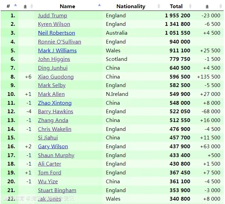Viewport: 225px width, 204px height.
Task: Open the Kyren Wilson link
Action: (54, 24)
